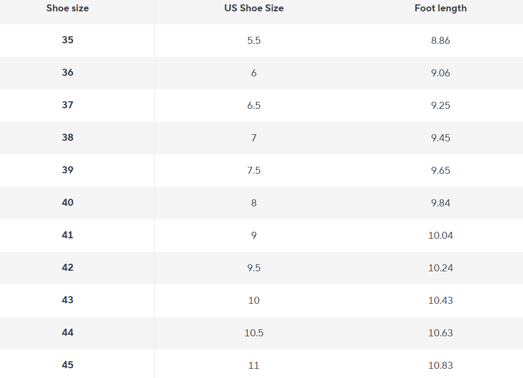Select shoe size 35 cell

coord(67,40)
